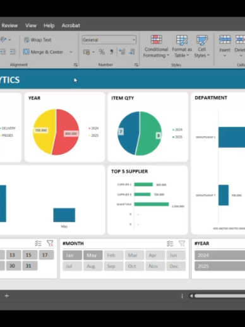This screenshot has height=327, width=245.
Task: Click Increase Decimal icon
Action: point(122,52)
